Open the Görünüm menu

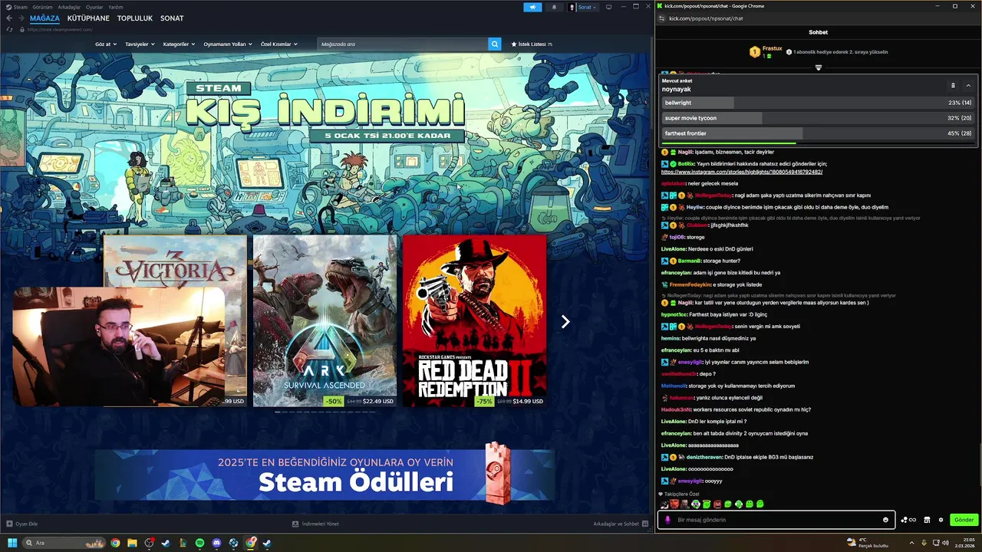(x=42, y=7)
